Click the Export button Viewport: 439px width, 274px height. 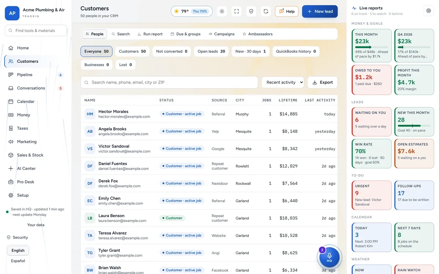click(322, 82)
